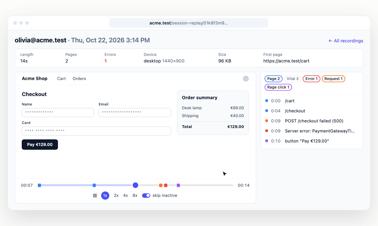The image size is (378, 226).
Task: Click the Desk lamp €89.00 line
Action: tap(213, 108)
